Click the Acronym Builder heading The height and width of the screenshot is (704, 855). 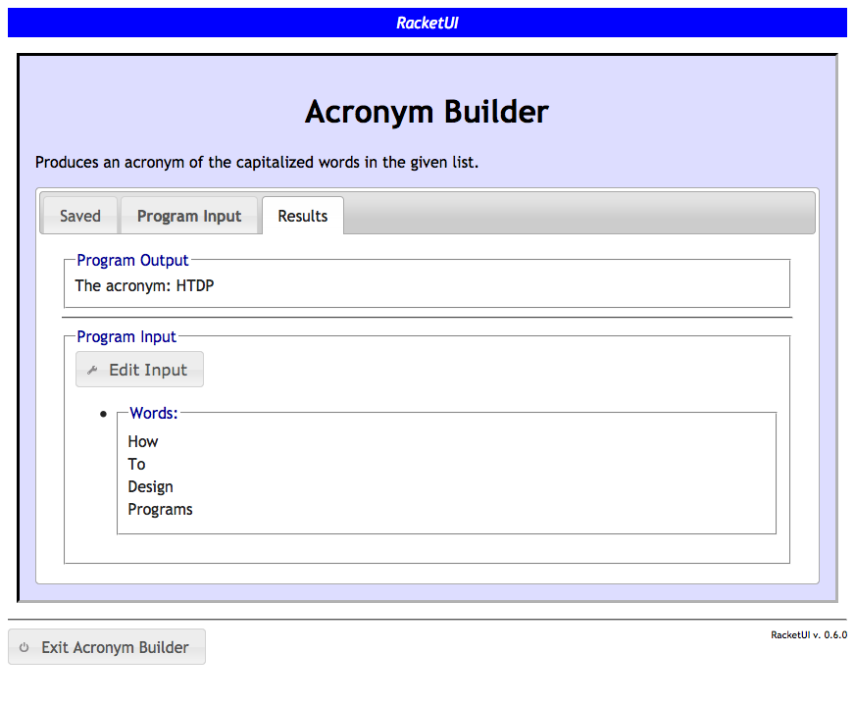[x=427, y=112]
